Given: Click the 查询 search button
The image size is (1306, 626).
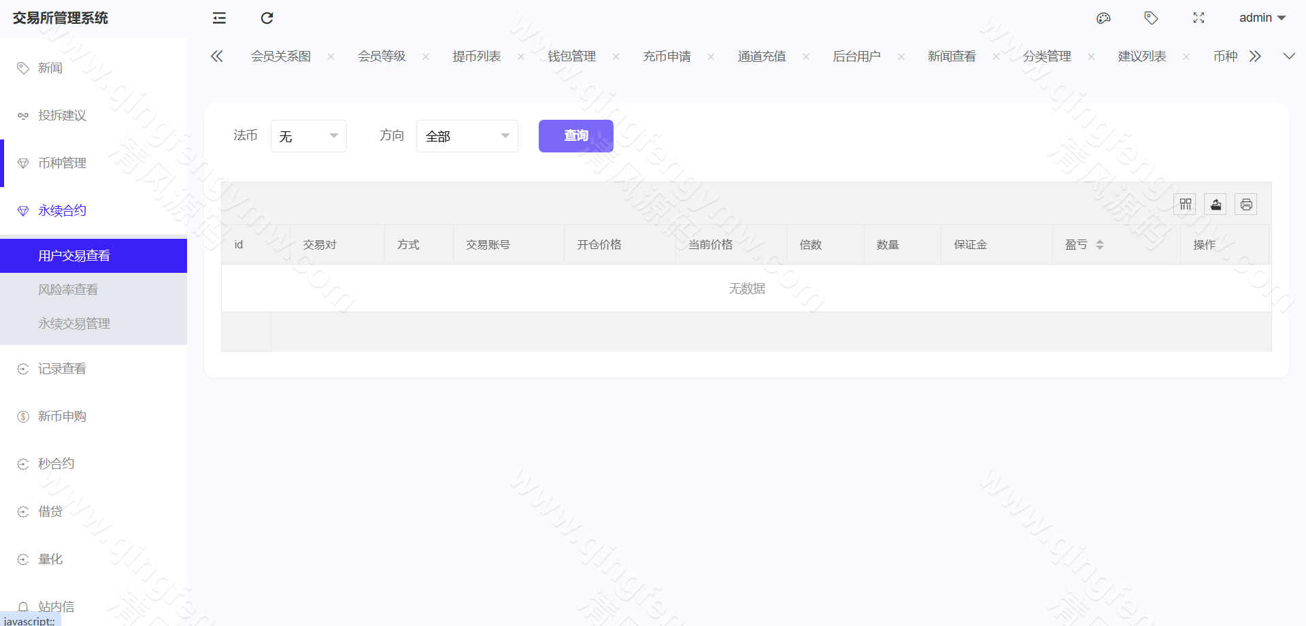Looking at the screenshot, I should pos(575,135).
